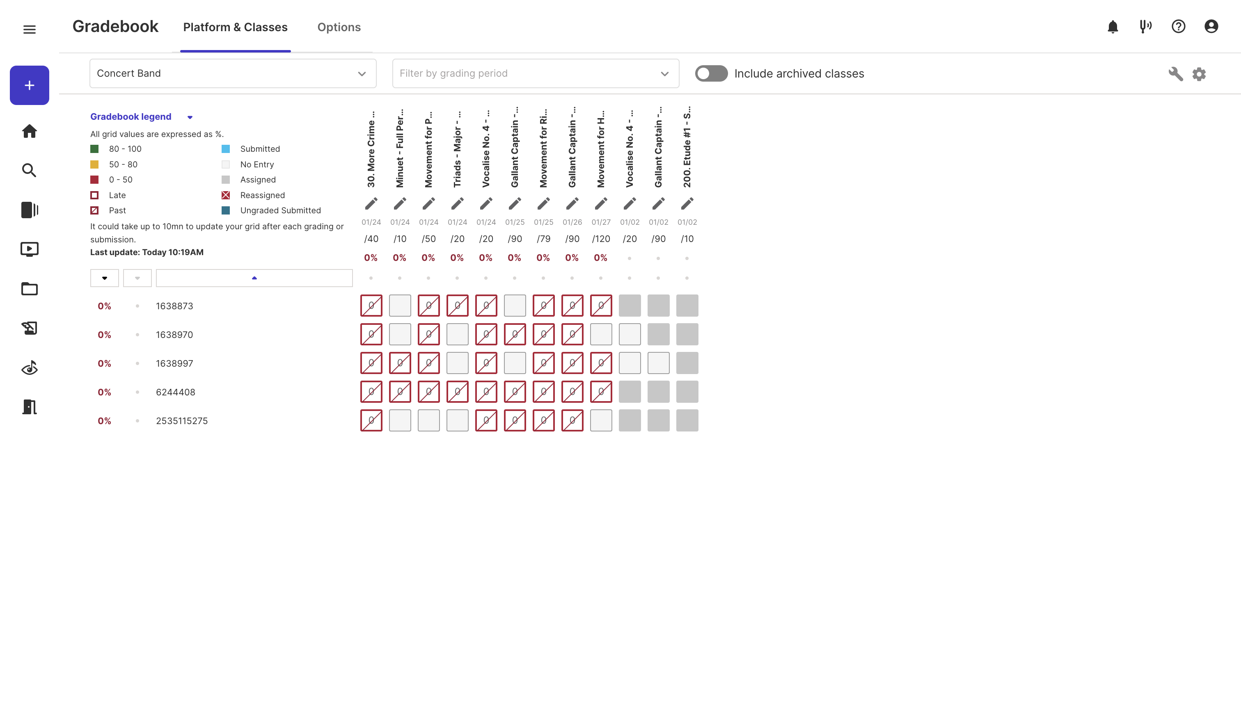Click the help question mark icon
1241x703 pixels.
click(1178, 27)
